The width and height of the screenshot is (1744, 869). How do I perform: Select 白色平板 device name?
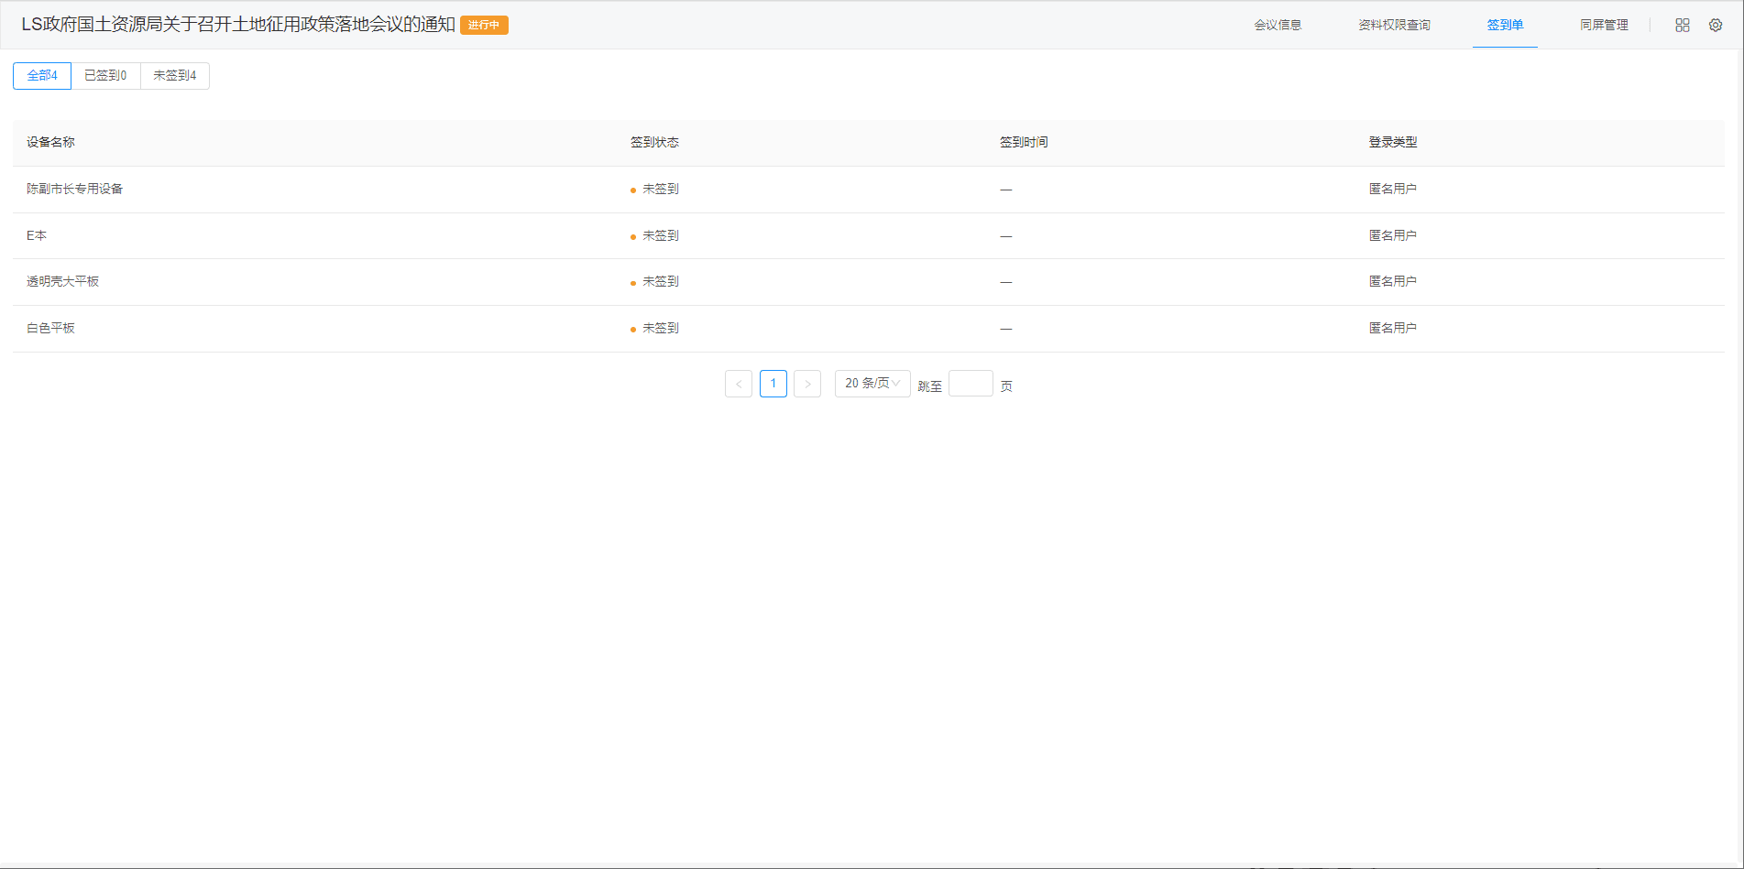coord(50,329)
